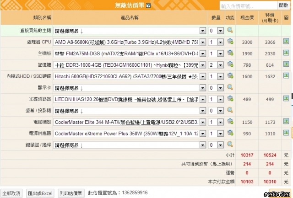Click the basket icon in 處理器 CPU row

click(230, 41)
